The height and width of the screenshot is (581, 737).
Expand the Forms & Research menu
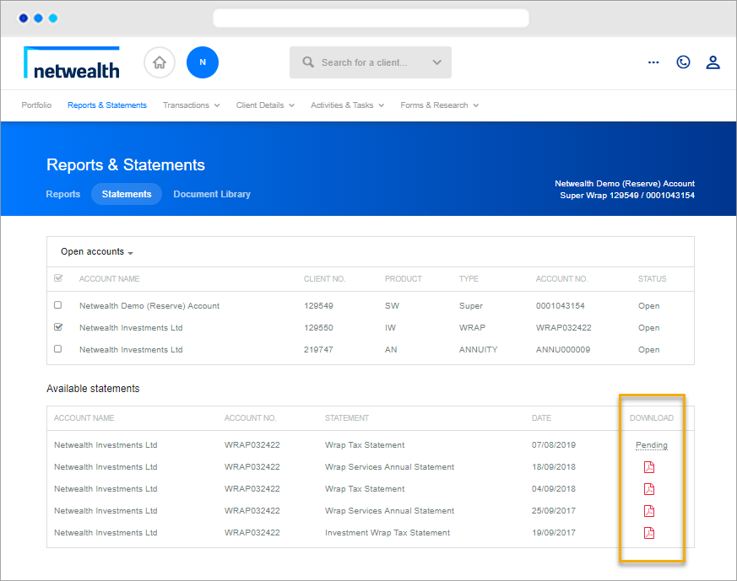click(x=440, y=105)
